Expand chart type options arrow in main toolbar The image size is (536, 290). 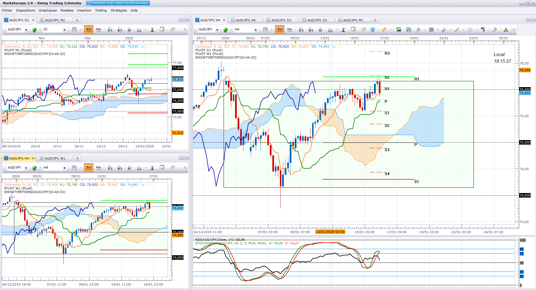tap(272, 30)
